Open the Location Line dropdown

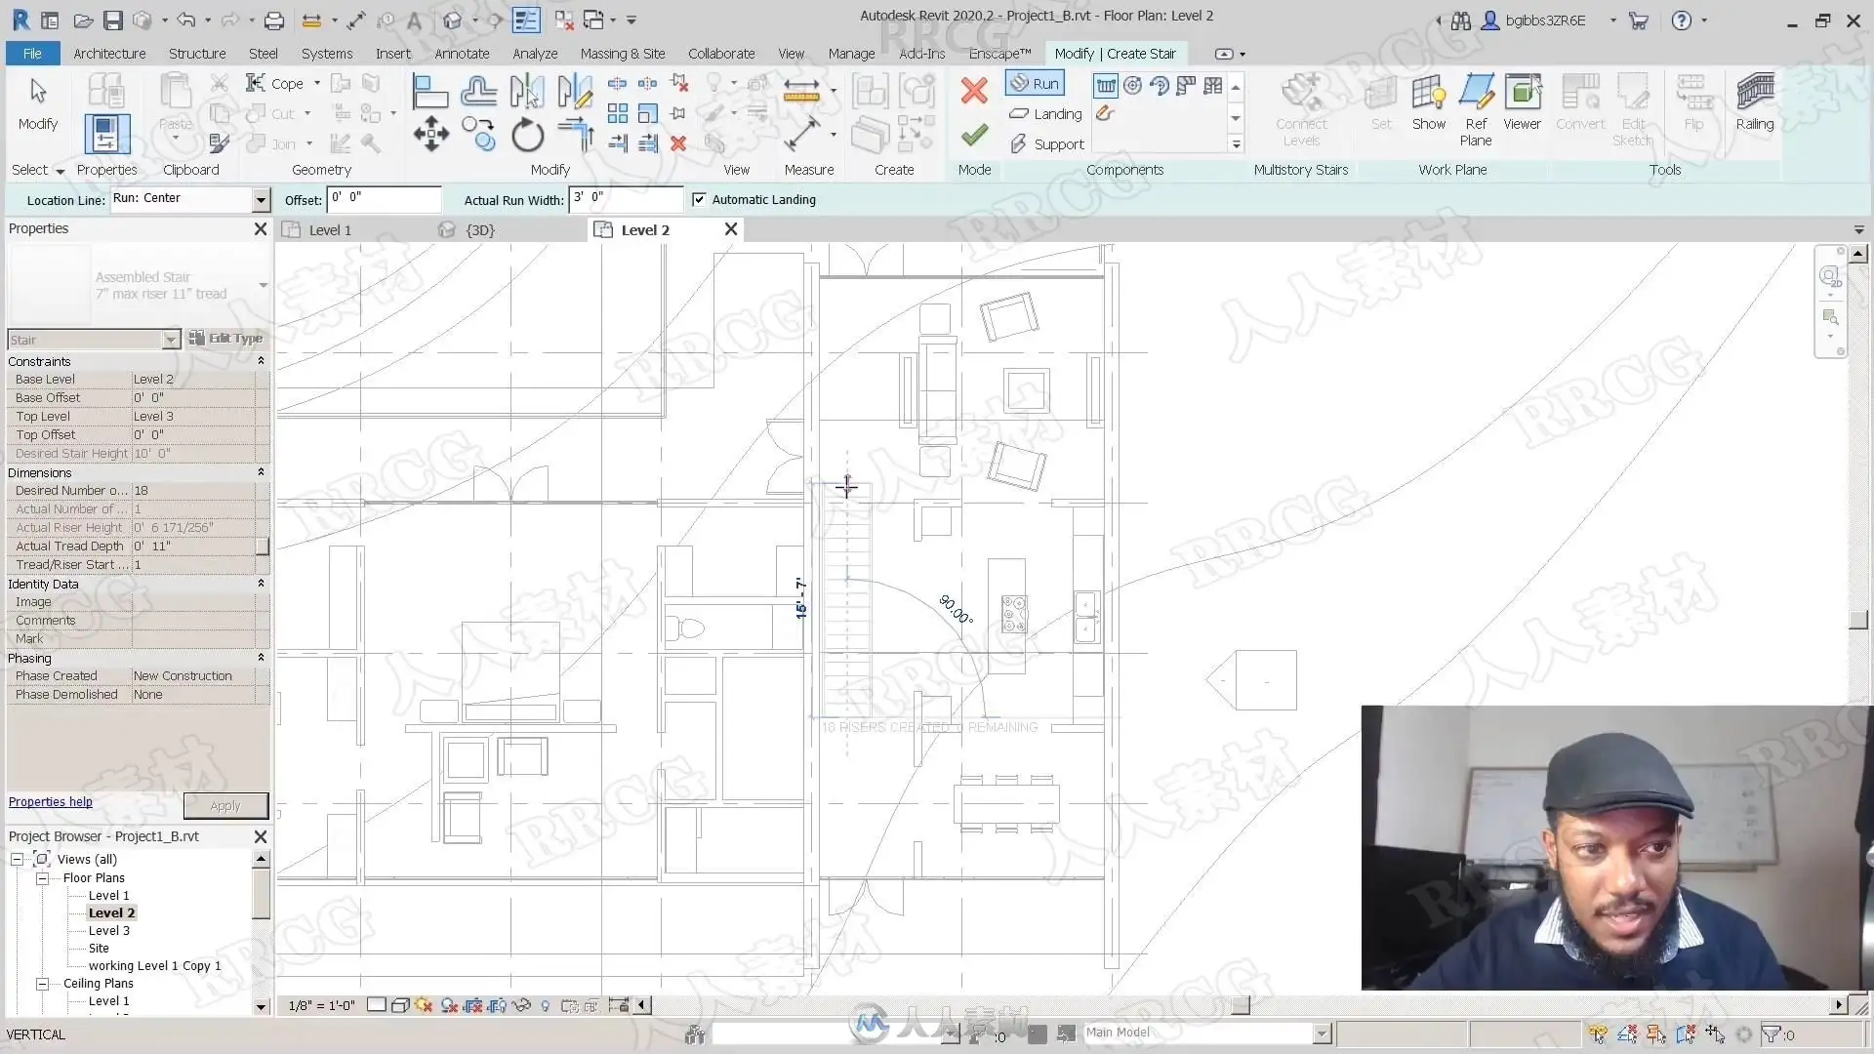pyautogui.click(x=261, y=199)
